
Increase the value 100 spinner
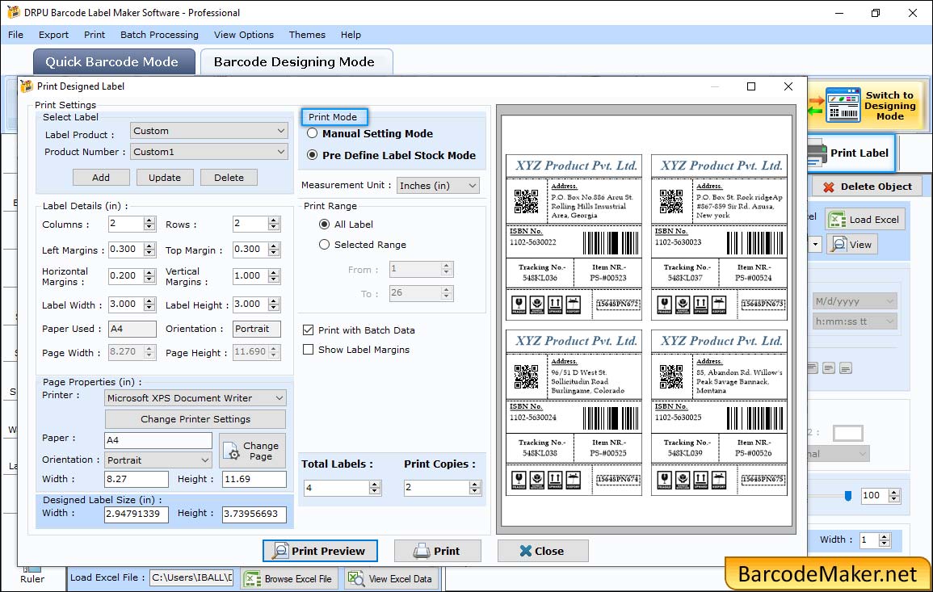pos(893,492)
